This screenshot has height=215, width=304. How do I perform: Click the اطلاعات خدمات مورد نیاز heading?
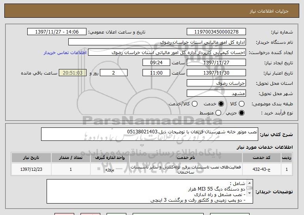pos(265,147)
